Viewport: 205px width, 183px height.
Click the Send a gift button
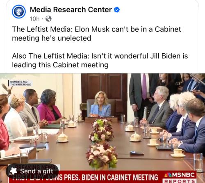coord(32,171)
